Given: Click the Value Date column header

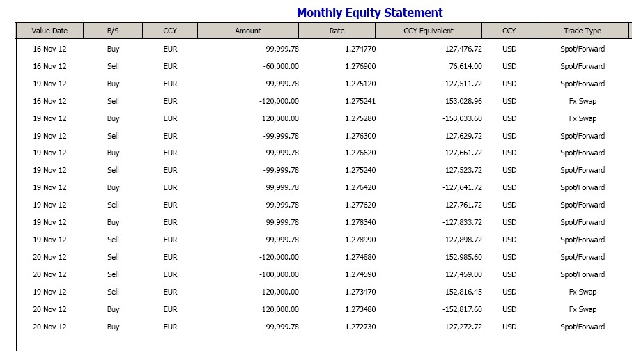Looking at the screenshot, I should 49,31.
